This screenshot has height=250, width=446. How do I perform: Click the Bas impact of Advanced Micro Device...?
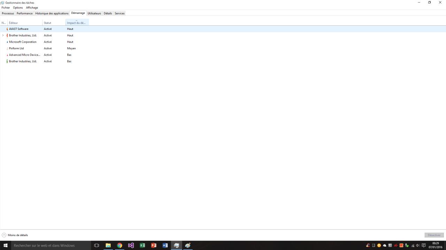69,55
